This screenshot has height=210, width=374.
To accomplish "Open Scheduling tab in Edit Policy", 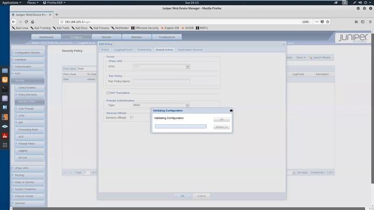I will point(144,50).
